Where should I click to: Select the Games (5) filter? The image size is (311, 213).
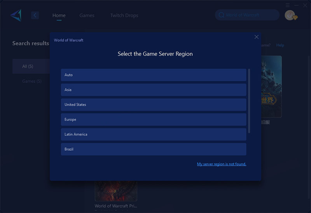[x=32, y=81]
